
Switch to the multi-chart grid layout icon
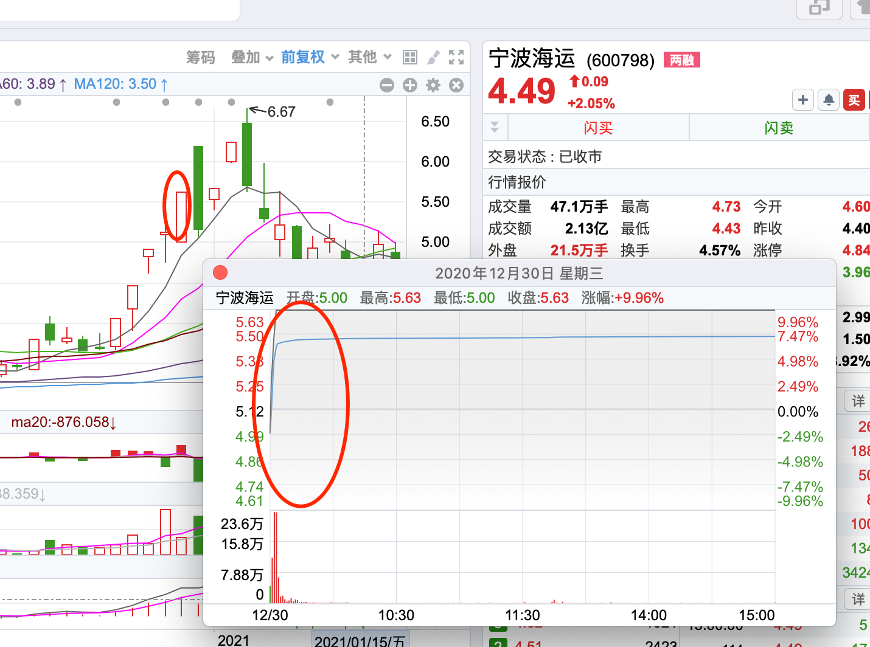tap(410, 57)
